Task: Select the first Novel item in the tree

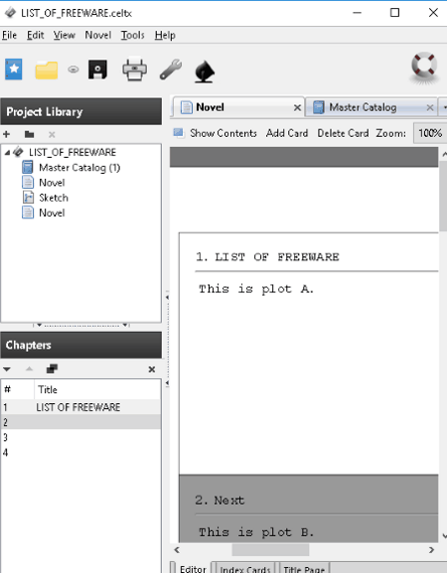Action: tap(52, 183)
